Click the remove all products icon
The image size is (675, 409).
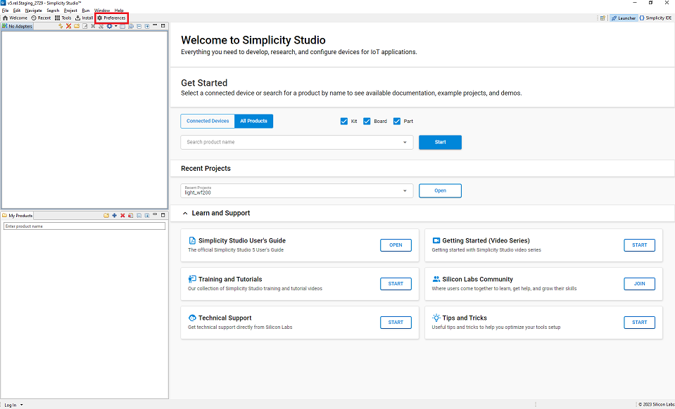tap(130, 215)
